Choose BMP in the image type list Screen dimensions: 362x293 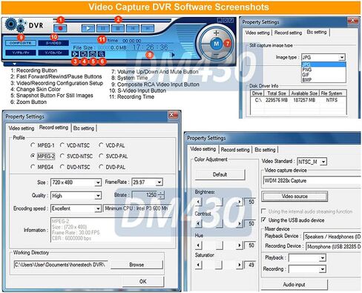click(x=323, y=79)
